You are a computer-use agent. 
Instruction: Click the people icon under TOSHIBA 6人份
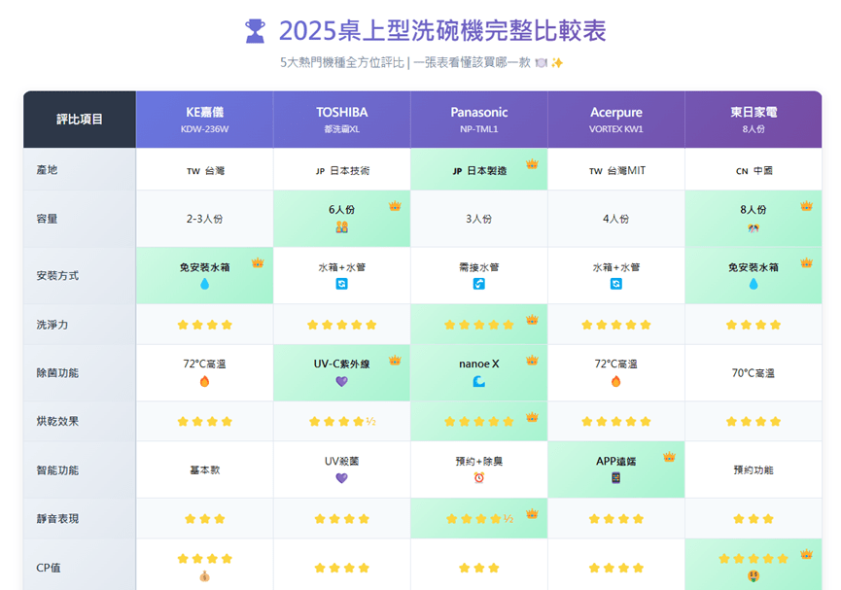coord(341,227)
